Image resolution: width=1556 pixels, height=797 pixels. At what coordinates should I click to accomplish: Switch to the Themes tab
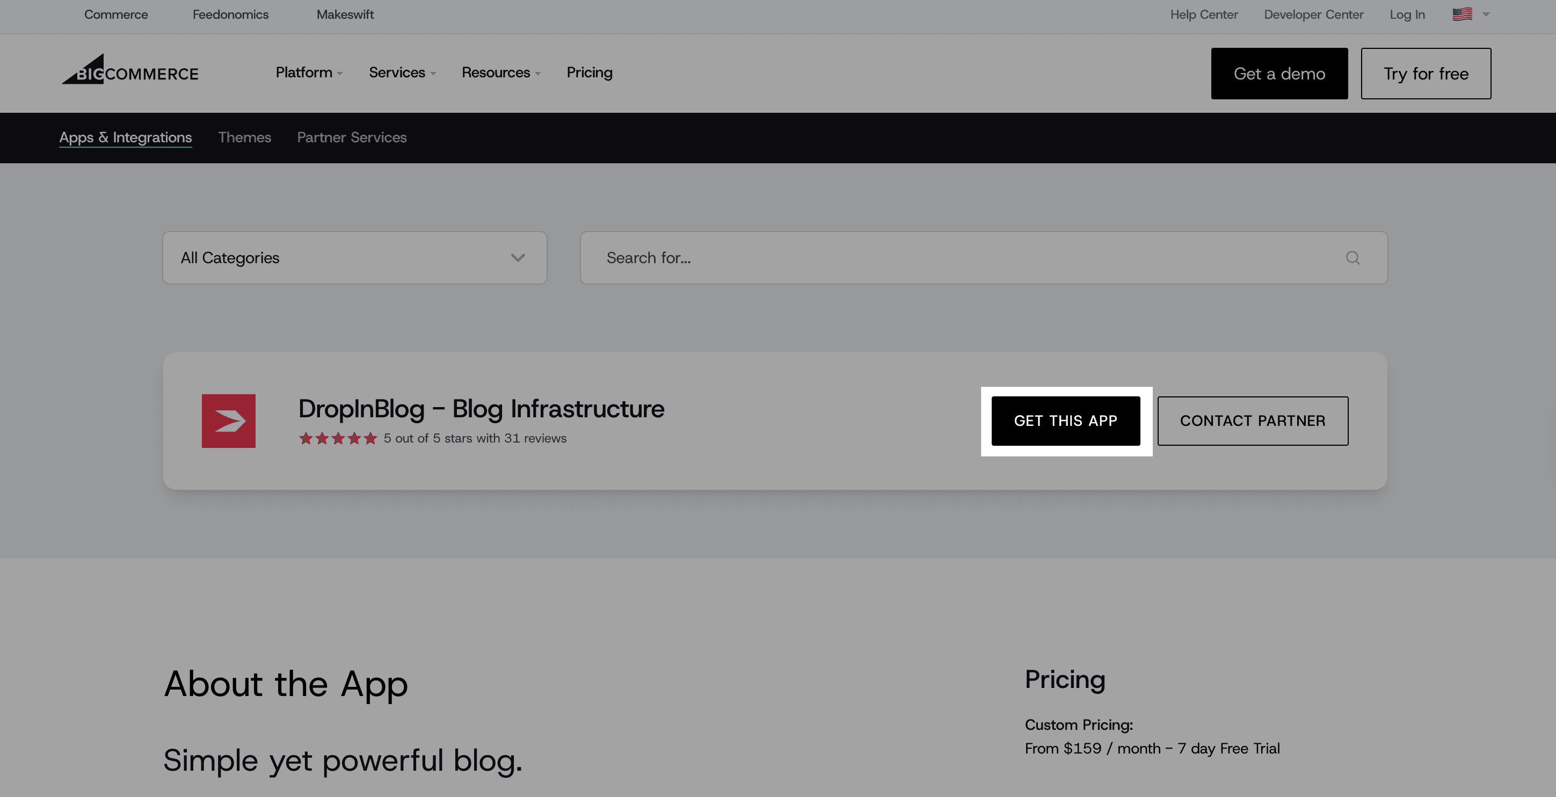coord(245,138)
